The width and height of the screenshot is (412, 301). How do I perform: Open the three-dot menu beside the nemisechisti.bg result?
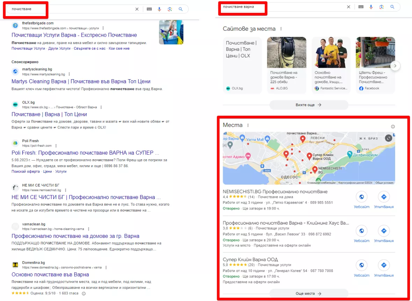tap(65, 190)
